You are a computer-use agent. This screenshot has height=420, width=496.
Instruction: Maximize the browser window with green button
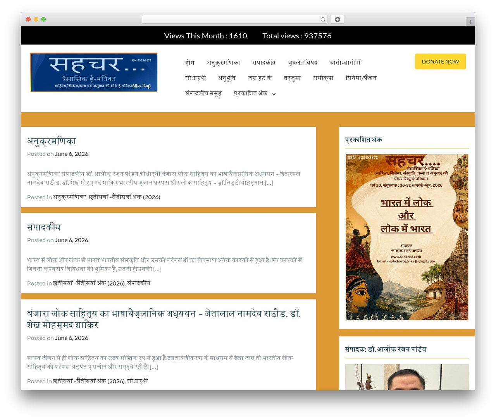(43, 19)
